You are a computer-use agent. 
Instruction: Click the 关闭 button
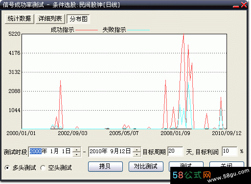[x=227, y=164]
